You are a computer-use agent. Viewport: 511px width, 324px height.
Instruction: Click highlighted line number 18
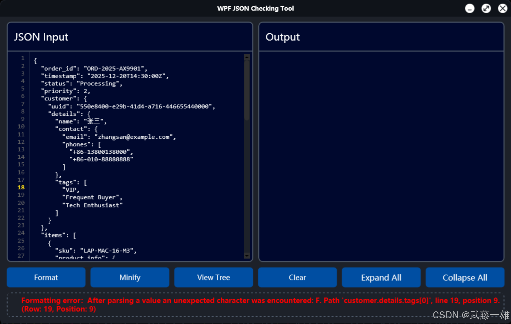pos(21,187)
